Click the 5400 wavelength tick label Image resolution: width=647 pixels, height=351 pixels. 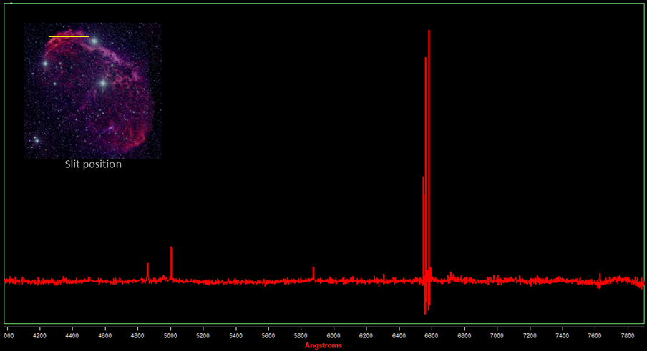pos(235,335)
